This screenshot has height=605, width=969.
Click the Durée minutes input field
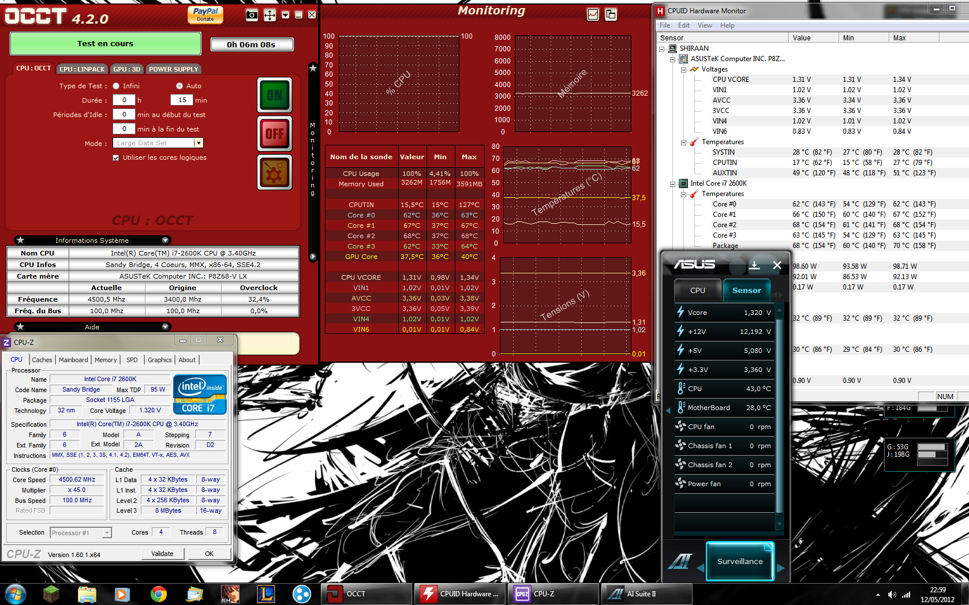point(182,100)
